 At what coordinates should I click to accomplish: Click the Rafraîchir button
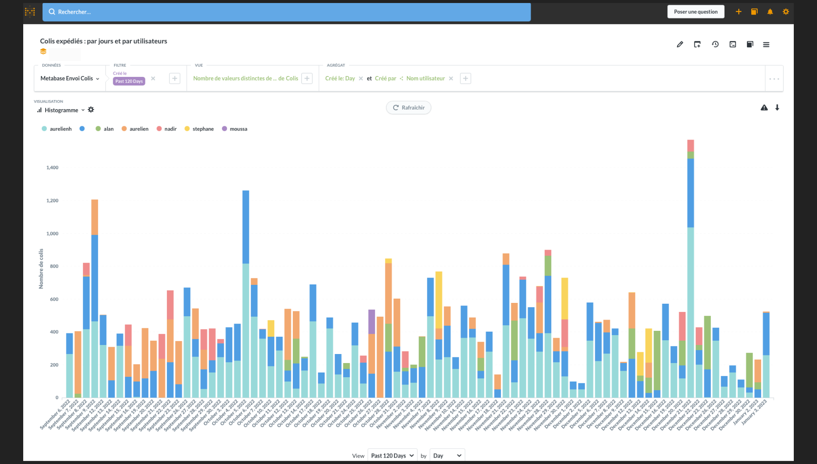point(408,107)
